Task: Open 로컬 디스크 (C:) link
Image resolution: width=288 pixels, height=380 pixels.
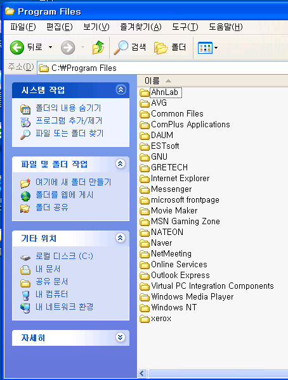Action: (64, 256)
